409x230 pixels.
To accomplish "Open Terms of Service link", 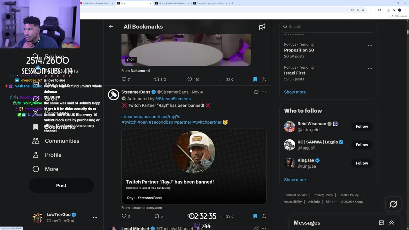I will pyautogui.click(x=296, y=195).
